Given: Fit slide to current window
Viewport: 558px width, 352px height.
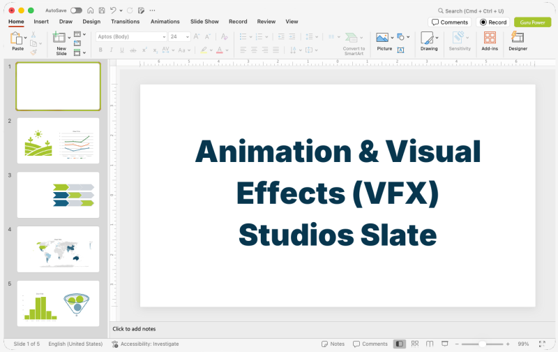Looking at the screenshot, I should point(542,344).
